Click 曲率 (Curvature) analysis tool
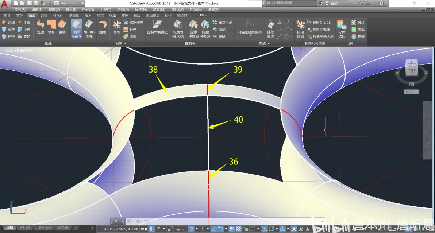 358,30
